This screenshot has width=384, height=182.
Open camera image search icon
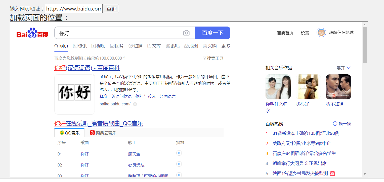186,33
